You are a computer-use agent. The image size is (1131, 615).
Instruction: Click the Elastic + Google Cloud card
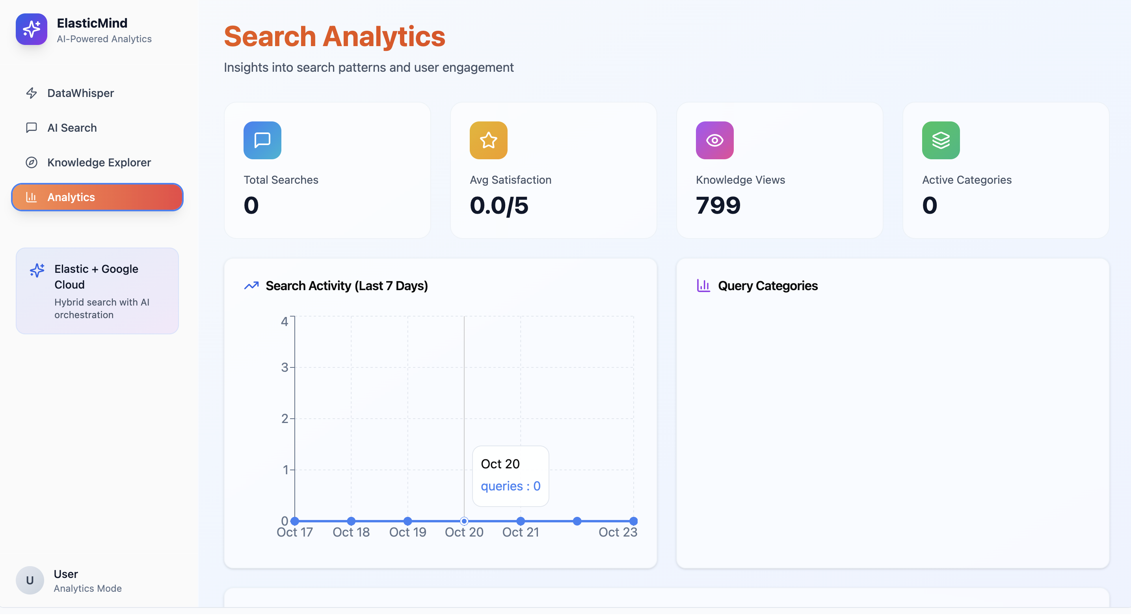97,291
